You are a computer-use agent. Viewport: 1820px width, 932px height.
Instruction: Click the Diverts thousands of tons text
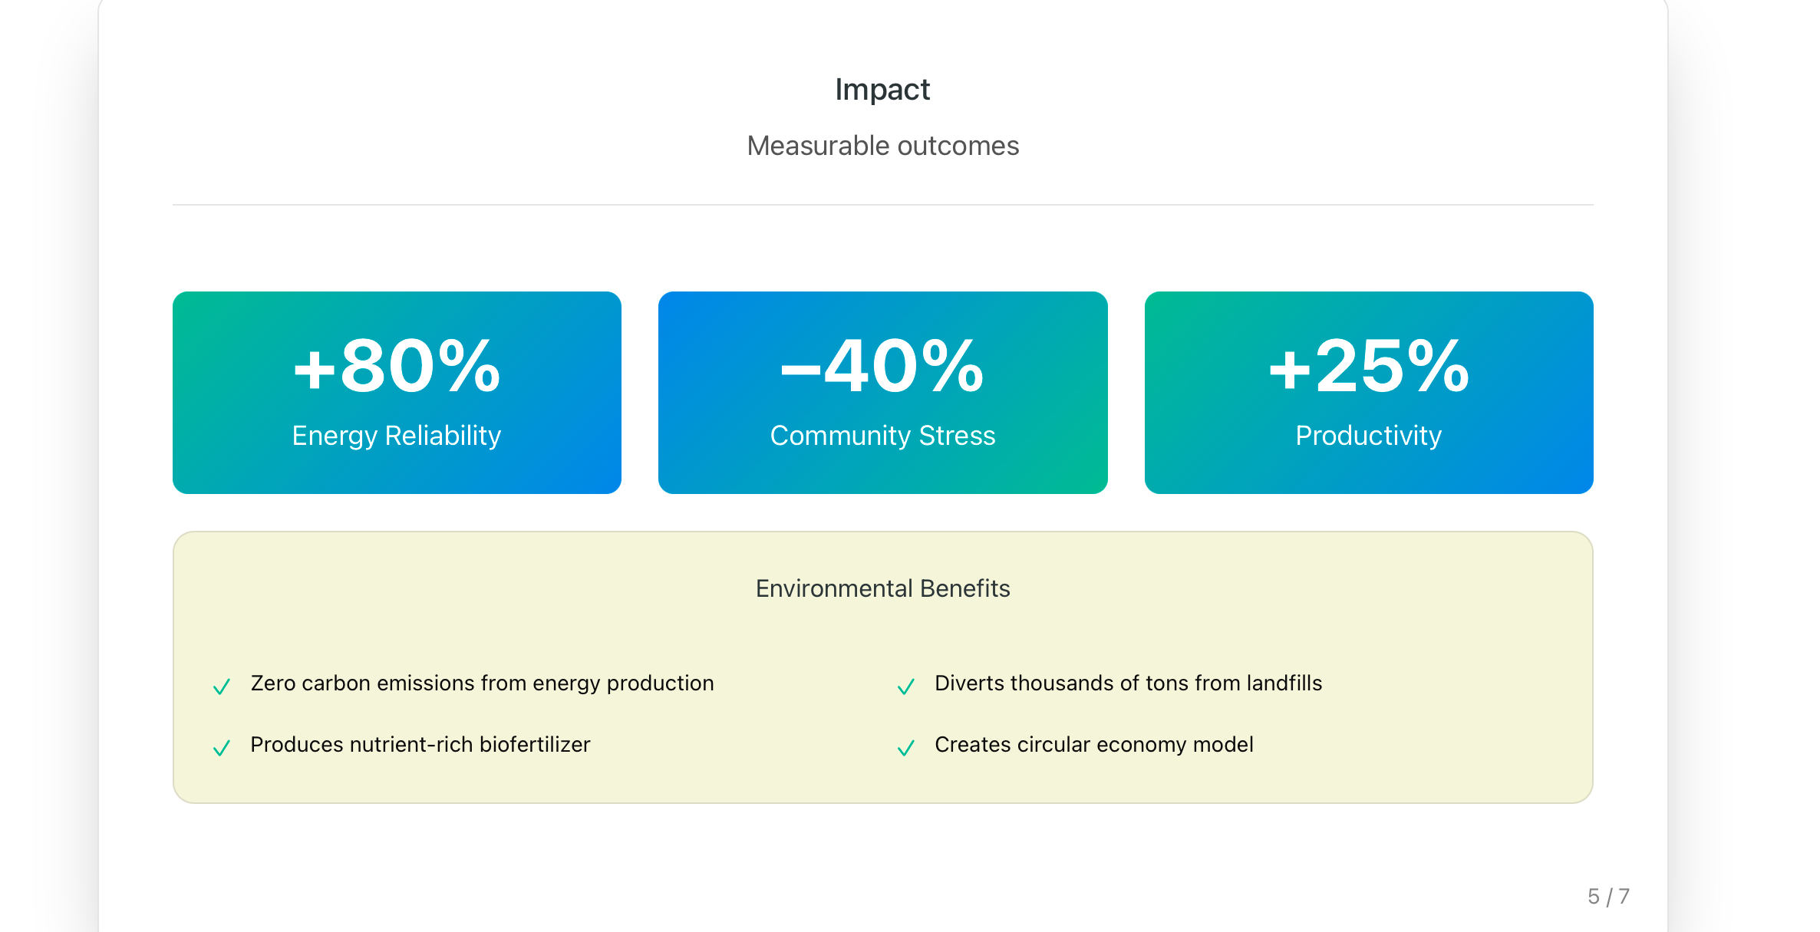(1128, 683)
